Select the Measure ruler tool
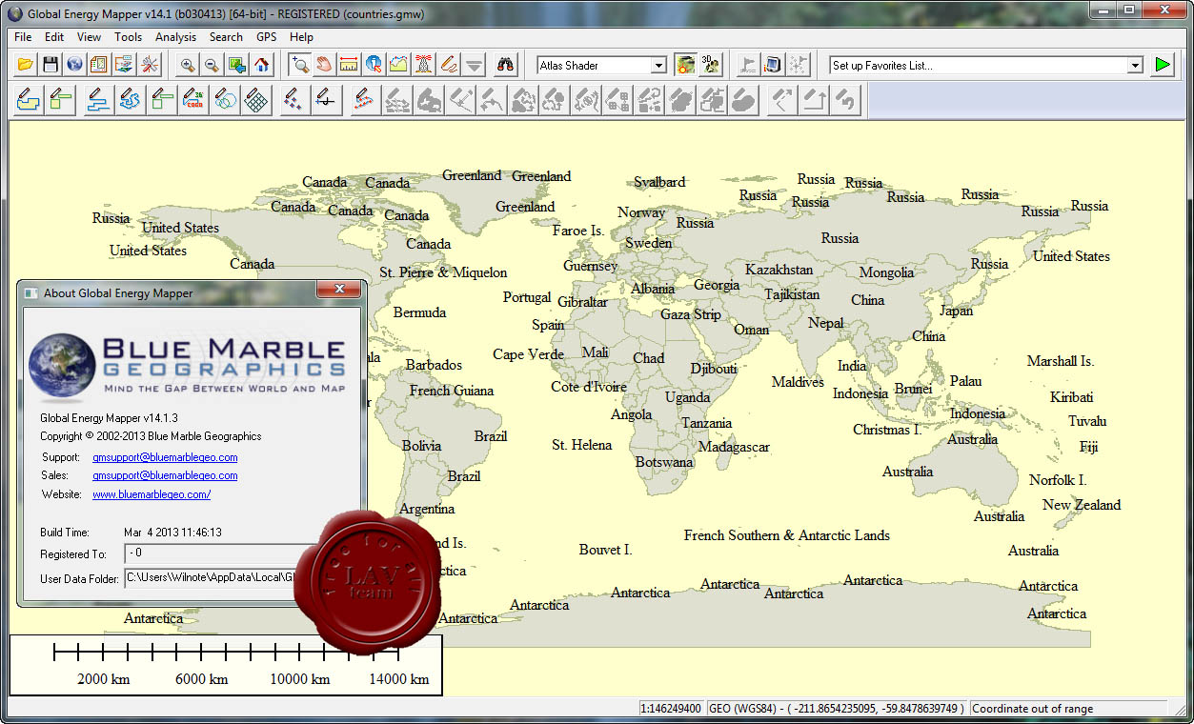This screenshot has height=724, width=1194. (x=349, y=65)
